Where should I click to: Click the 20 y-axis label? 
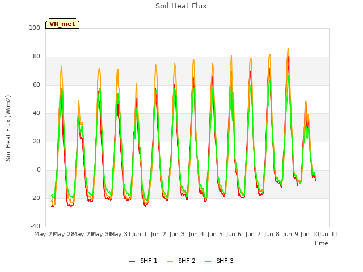click(x=36, y=141)
